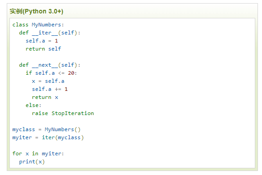Click the line "raise StopIteration"
The height and width of the screenshot is (175, 262).
(63, 113)
